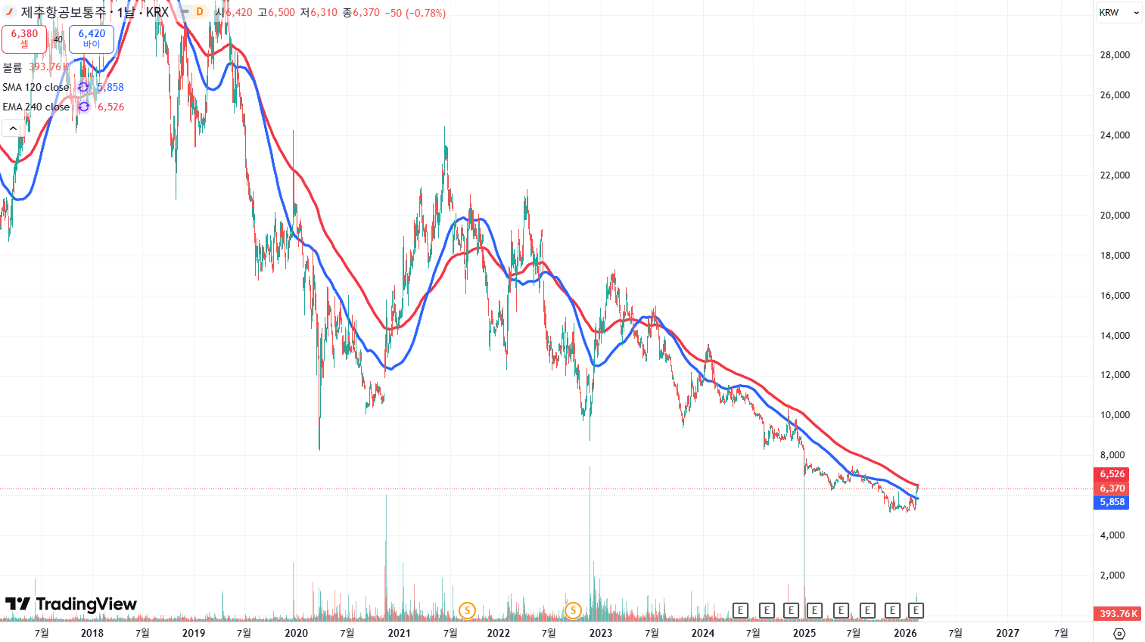The image size is (1145, 642).
Task: Click the blue 5,858 price axis label
Action: tap(1112, 502)
